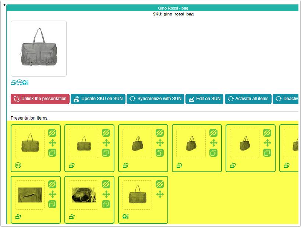Toggle visibility of the third top-row item
The width and height of the screenshot is (301, 227).
(160, 133)
